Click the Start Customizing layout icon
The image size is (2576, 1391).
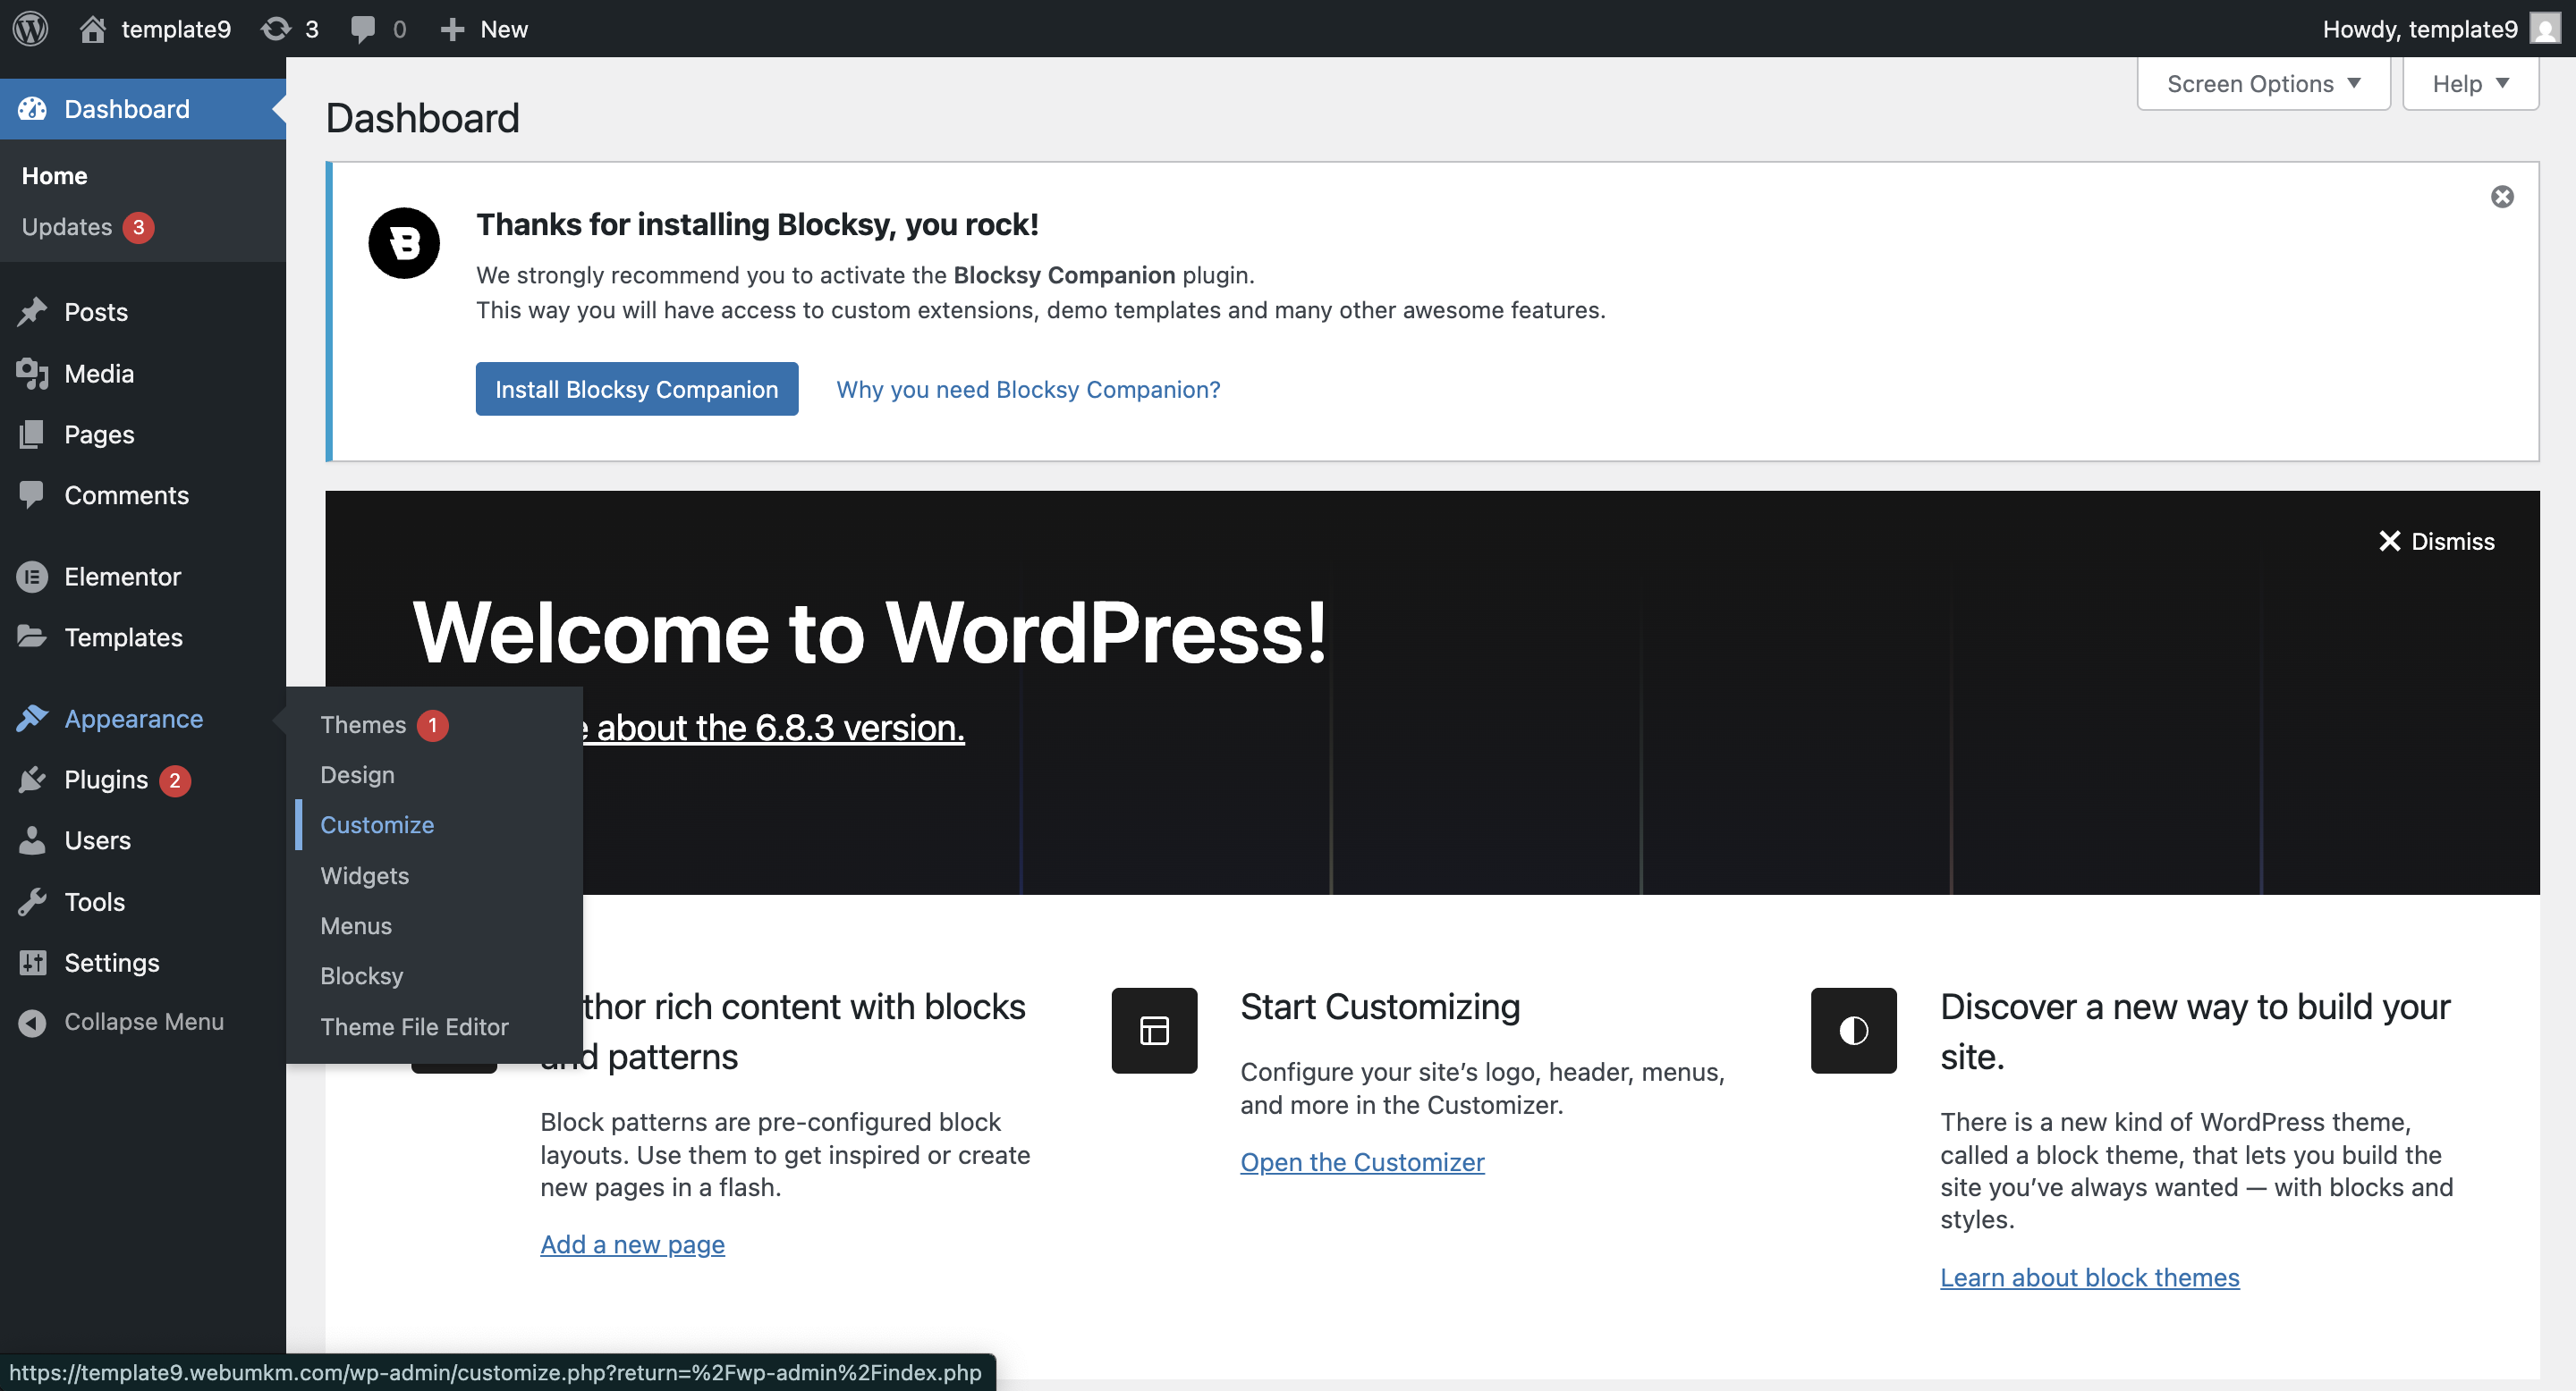pos(1154,1030)
